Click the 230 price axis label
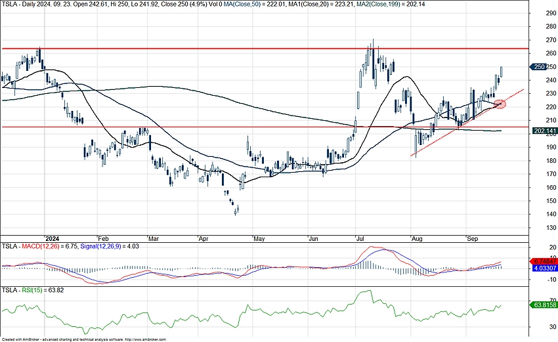Image resolution: width=558 pixels, height=342 pixels. tap(551, 94)
